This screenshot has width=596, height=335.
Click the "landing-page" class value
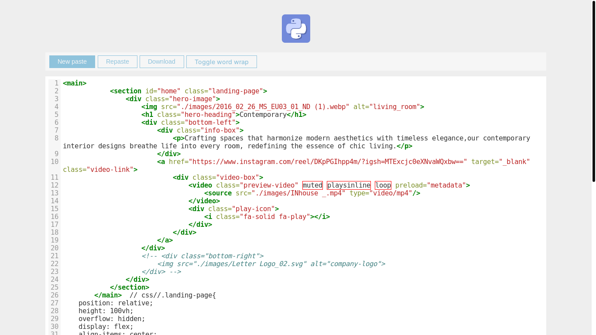click(236, 91)
